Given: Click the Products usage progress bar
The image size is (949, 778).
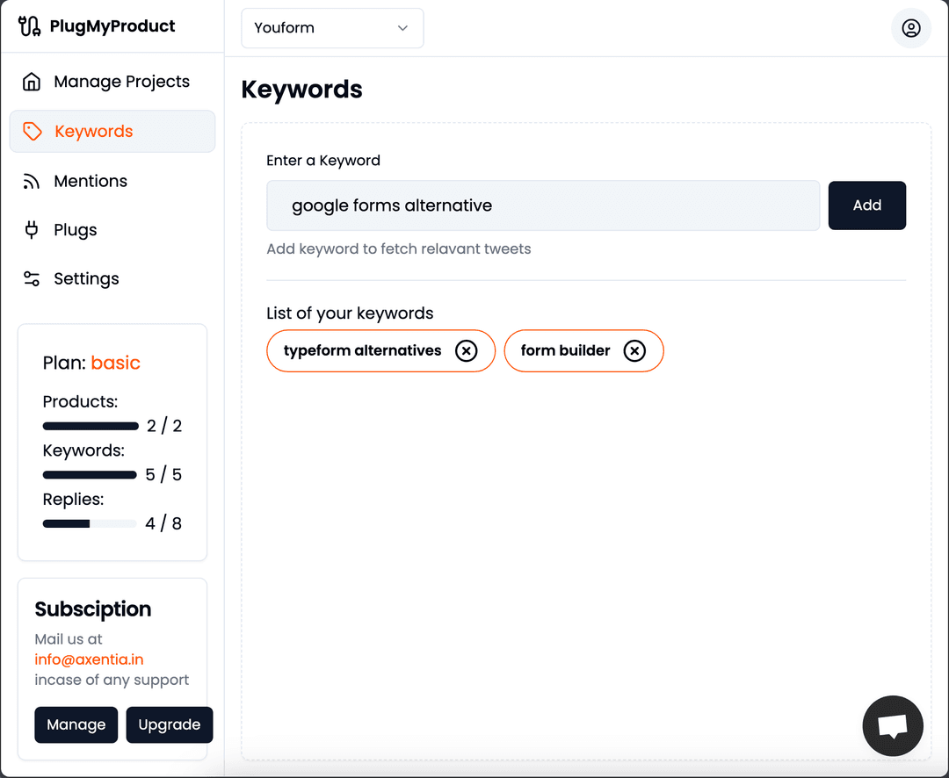Looking at the screenshot, I should pos(91,426).
